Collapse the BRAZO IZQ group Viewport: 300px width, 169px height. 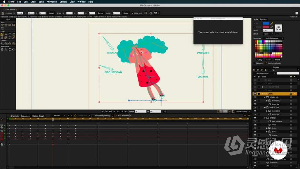(x=265, y=97)
